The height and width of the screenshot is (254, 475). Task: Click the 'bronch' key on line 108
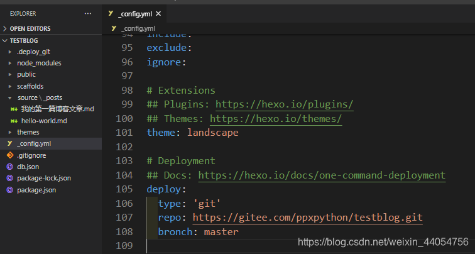click(x=175, y=232)
